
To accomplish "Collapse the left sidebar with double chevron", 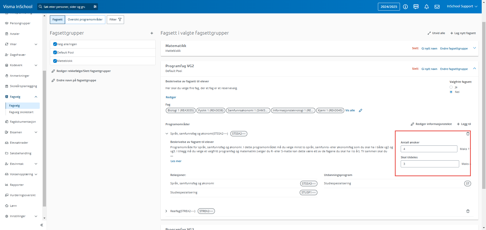I will [x=42, y=225].
